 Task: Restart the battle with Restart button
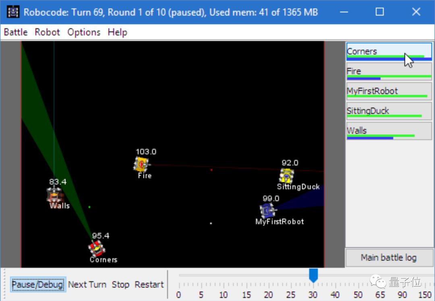pyautogui.click(x=149, y=285)
